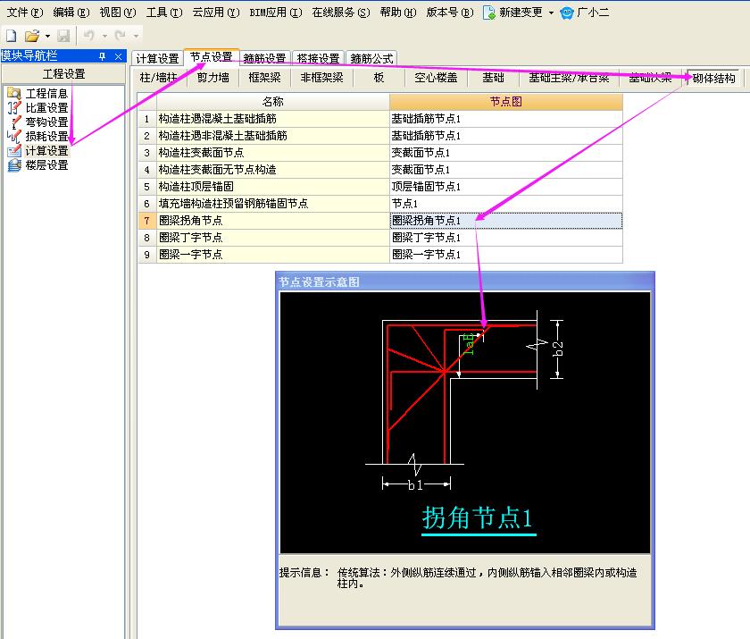Close the 模块导航栏 panel
This screenshot has height=639, width=750.
(x=118, y=56)
